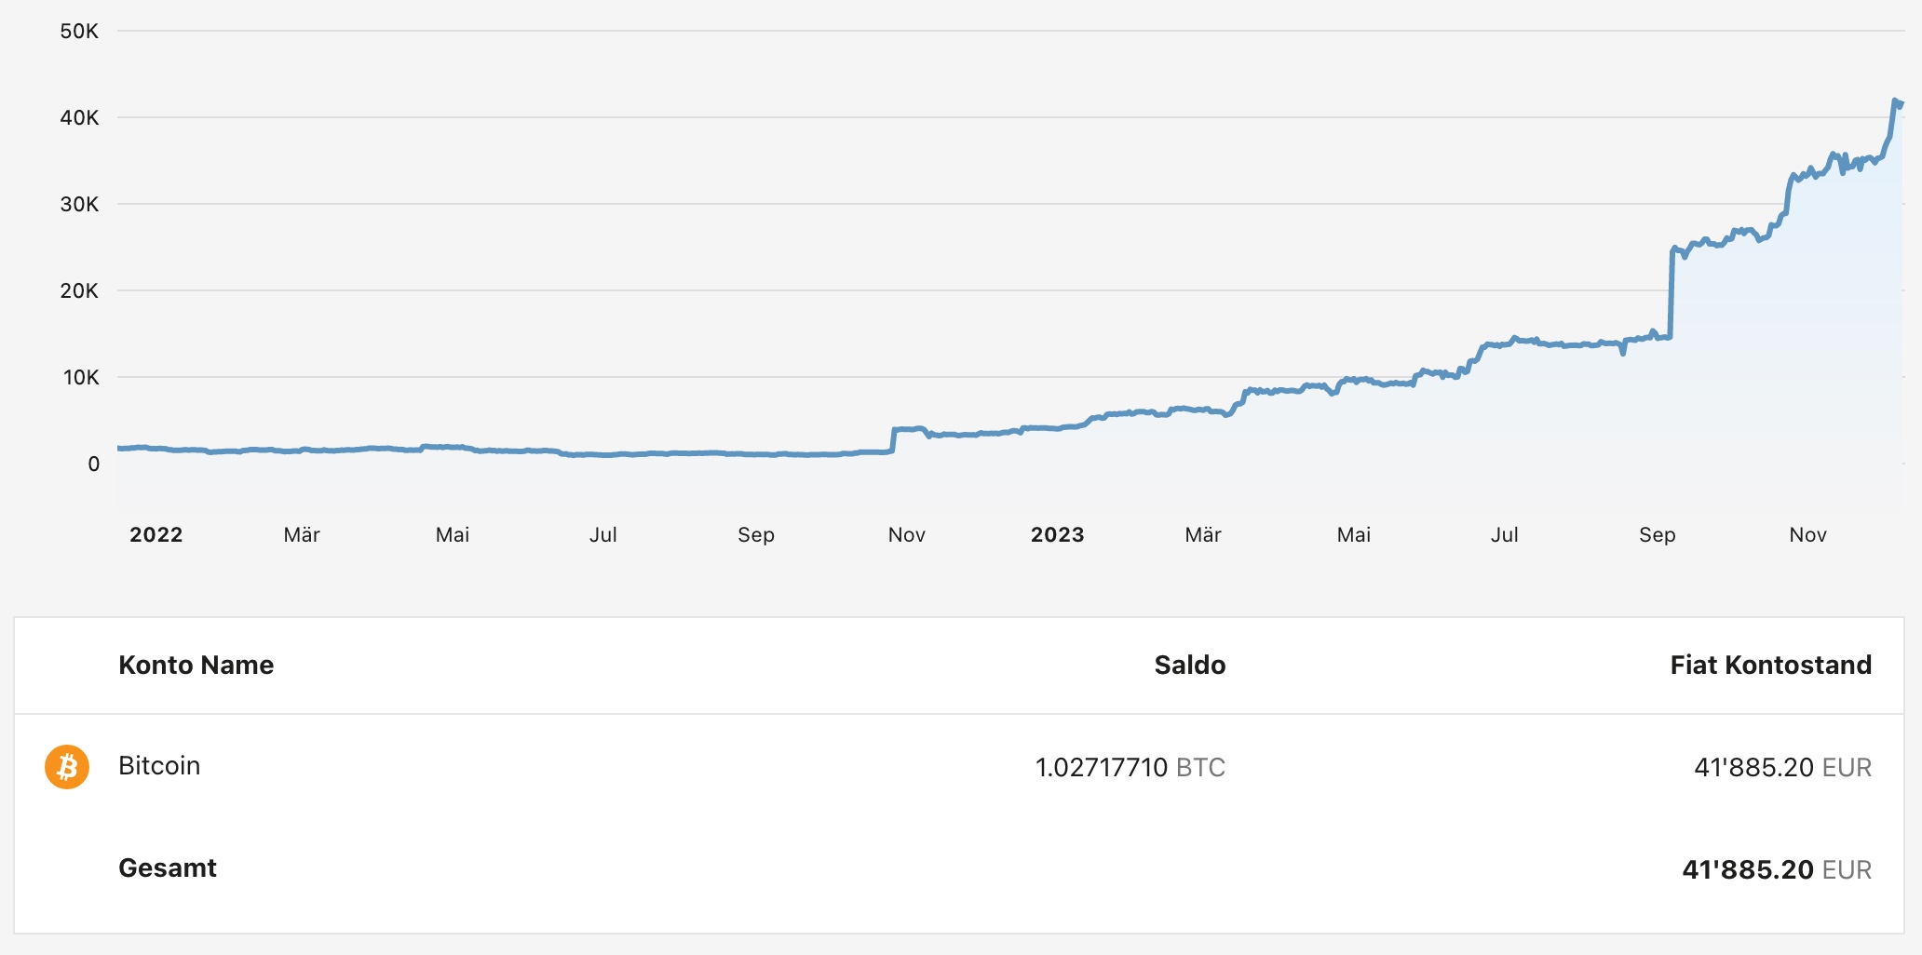Click the Nov axis label preceding 2023
The image size is (1922, 955).
906,534
